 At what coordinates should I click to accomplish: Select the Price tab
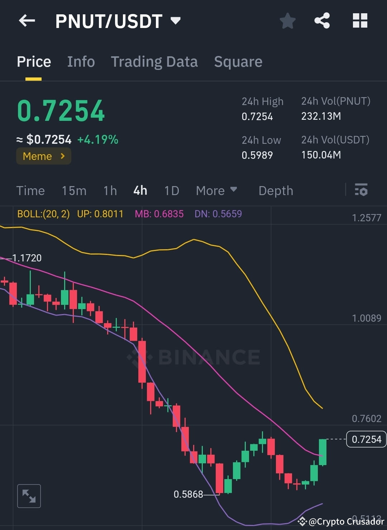(34, 61)
